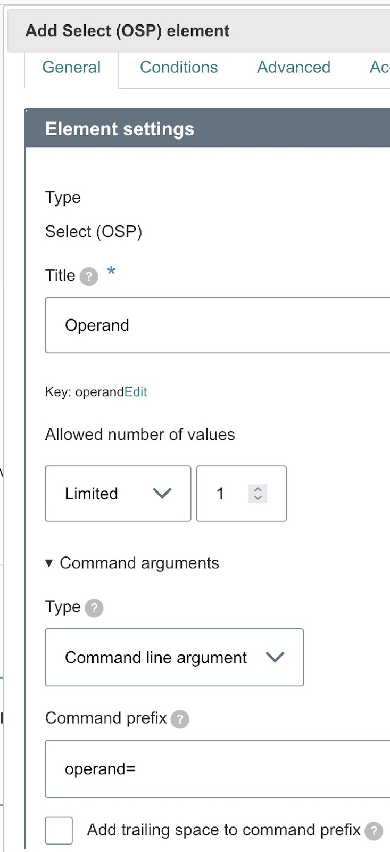Click the Element settings section header
390x852 pixels.
[208, 129]
